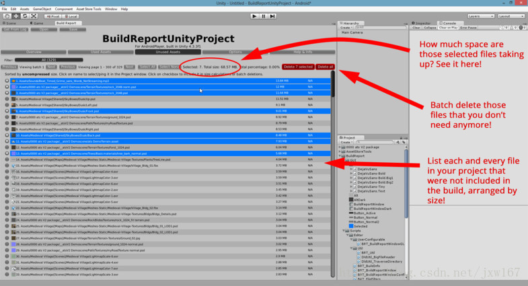
Task: Open the File menu
Action: pyautogui.click(x=5, y=9)
